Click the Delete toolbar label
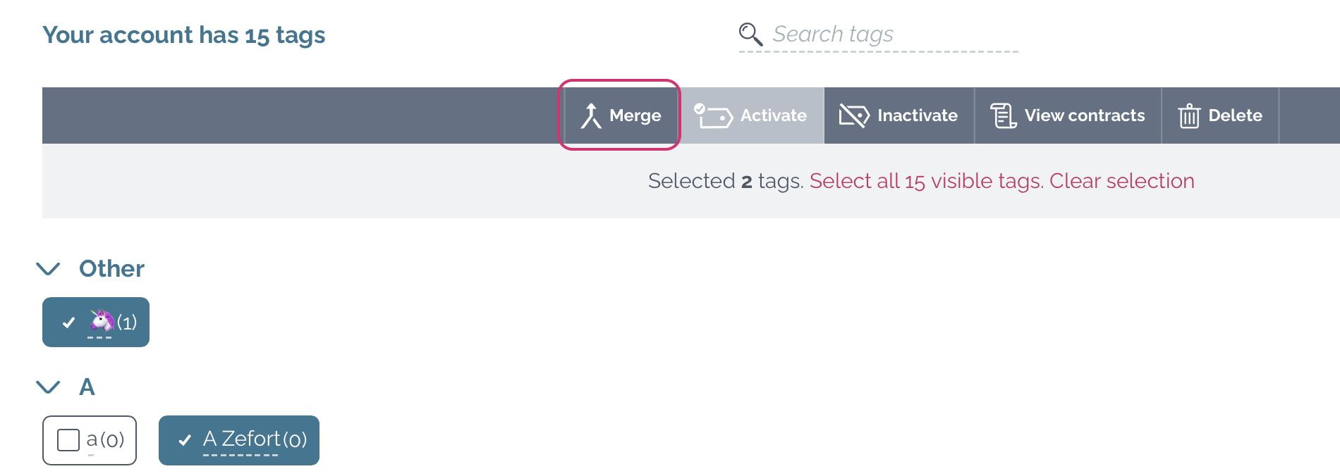 [1236, 115]
